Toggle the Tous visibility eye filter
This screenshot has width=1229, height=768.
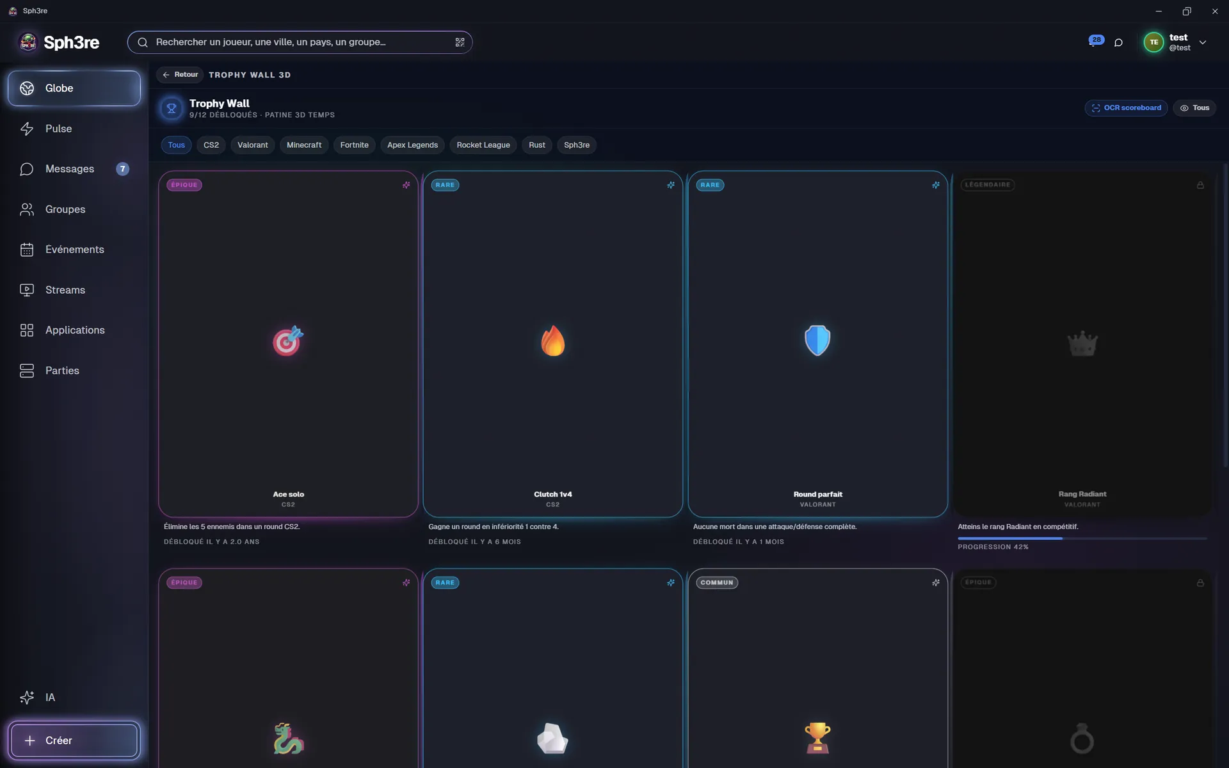point(1194,108)
